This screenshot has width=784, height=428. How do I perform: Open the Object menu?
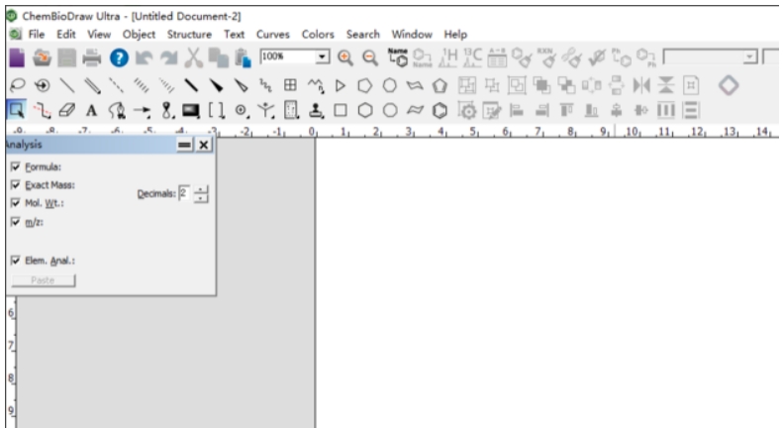coord(139,34)
